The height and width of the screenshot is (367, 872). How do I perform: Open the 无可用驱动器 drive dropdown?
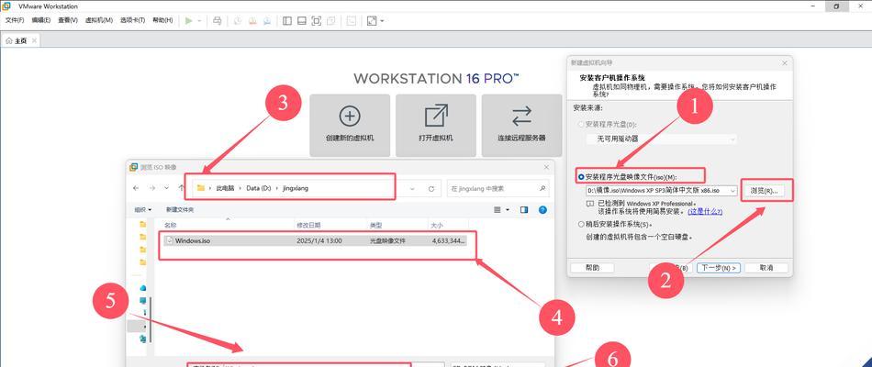pyautogui.click(x=662, y=139)
